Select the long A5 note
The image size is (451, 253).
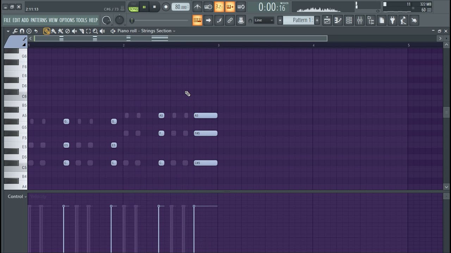tap(206, 116)
